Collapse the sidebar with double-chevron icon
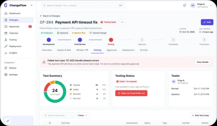 pyautogui.click(x=32, y=5)
